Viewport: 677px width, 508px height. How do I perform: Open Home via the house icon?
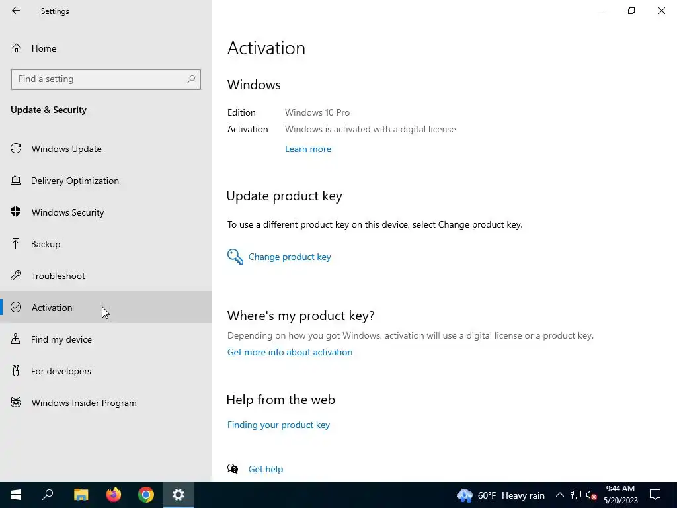pos(17,48)
